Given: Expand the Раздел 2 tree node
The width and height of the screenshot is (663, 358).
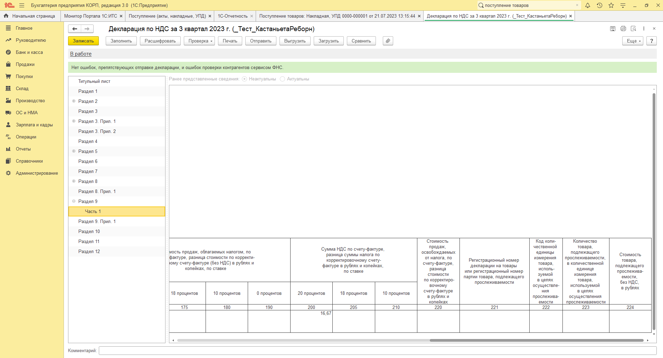Looking at the screenshot, I should (74, 101).
